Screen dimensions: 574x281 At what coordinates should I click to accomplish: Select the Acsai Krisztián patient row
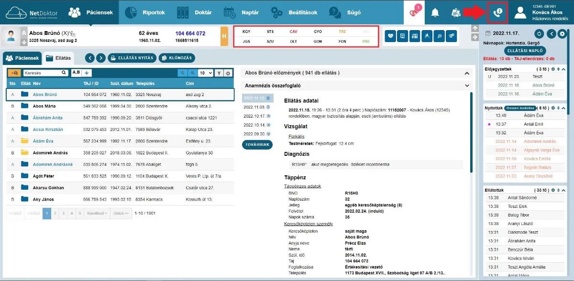(121, 129)
